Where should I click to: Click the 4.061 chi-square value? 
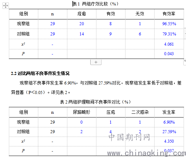(169, 44)
